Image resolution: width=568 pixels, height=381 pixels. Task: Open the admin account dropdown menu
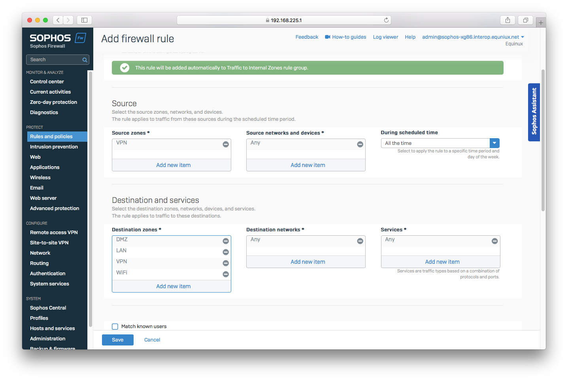click(x=472, y=37)
